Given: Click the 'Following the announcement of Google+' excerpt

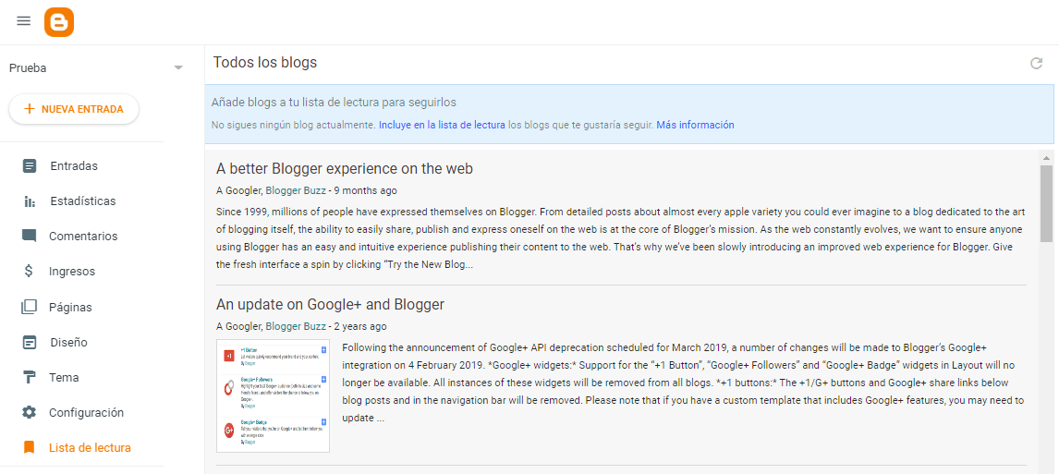Looking at the screenshot, I should 684,383.
